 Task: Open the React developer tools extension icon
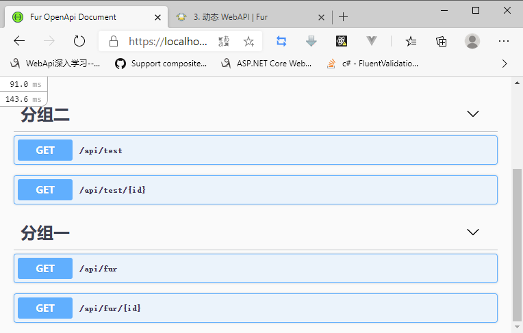[x=342, y=41]
